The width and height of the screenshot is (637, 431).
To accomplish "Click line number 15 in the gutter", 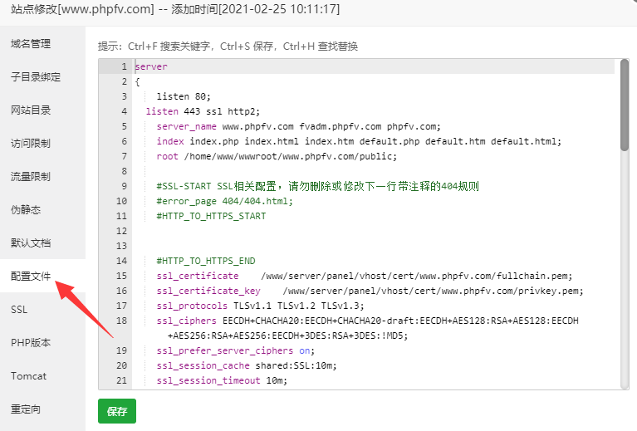I will click(x=121, y=276).
